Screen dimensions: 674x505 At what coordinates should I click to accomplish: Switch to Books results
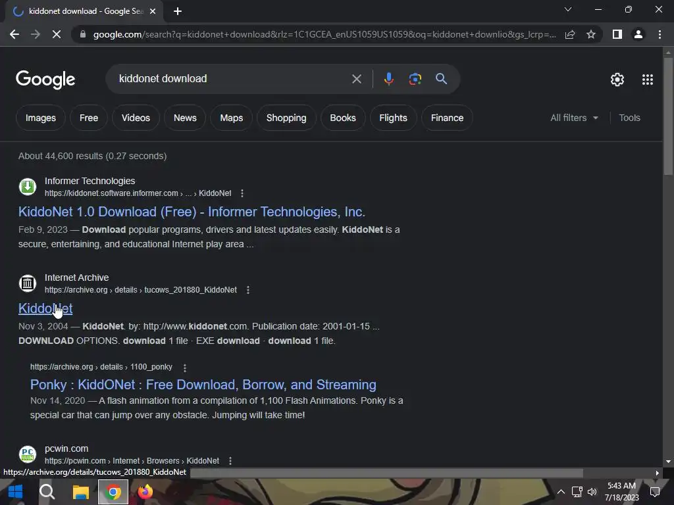pos(342,118)
